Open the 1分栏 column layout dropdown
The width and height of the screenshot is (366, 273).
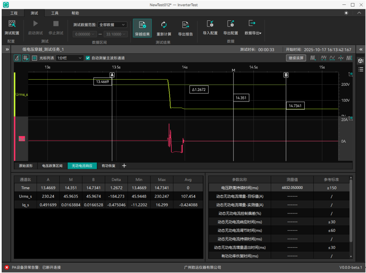click(69, 58)
